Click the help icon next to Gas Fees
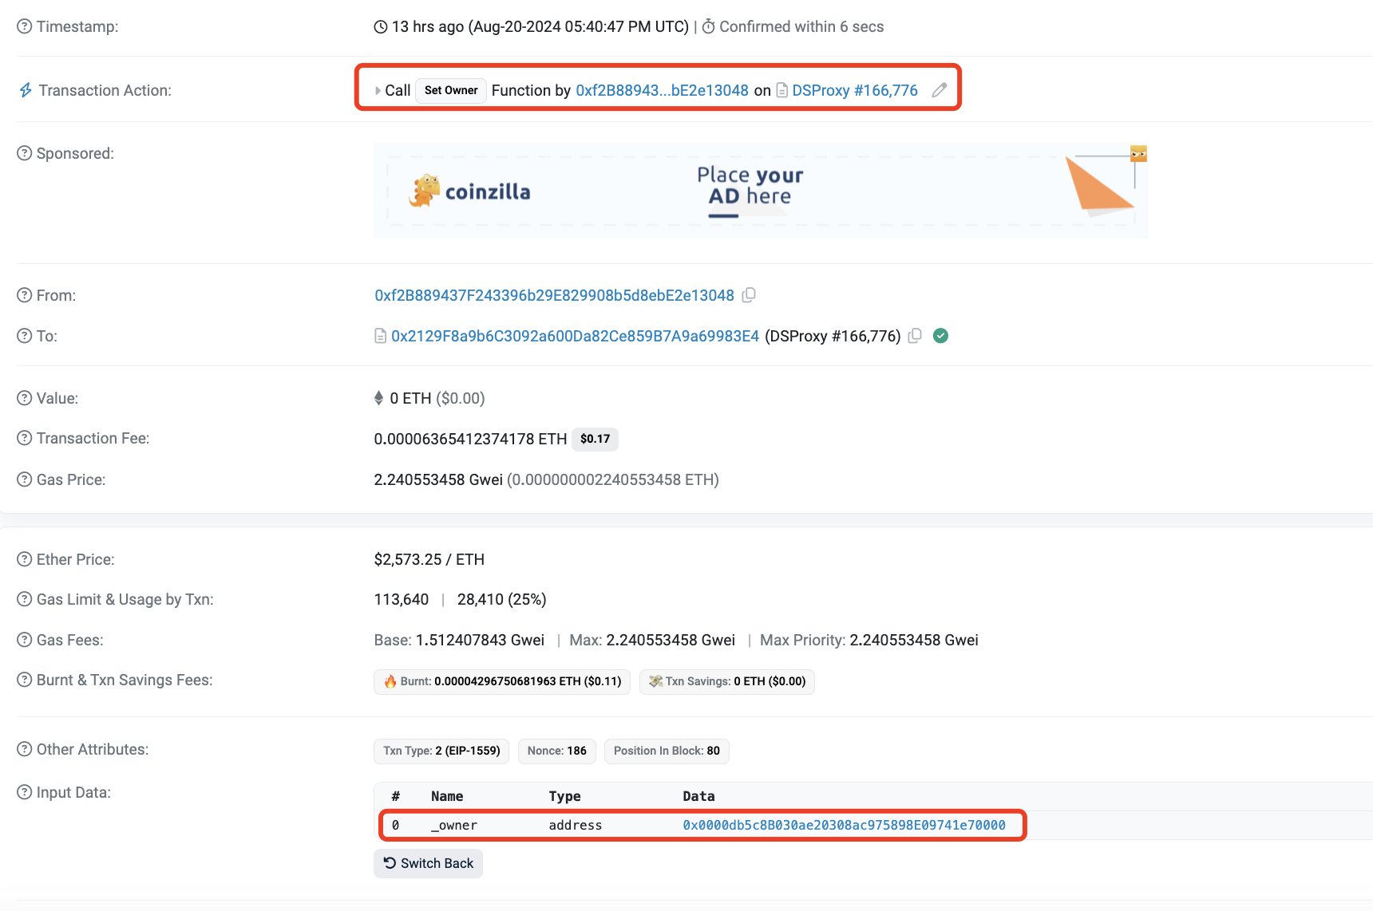The image size is (1373, 911). 25,640
